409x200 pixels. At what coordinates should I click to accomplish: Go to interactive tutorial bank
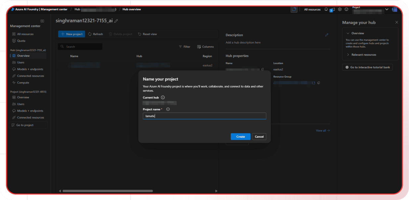coord(367,67)
